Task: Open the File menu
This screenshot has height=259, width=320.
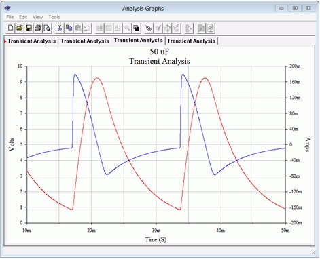Action: point(10,17)
